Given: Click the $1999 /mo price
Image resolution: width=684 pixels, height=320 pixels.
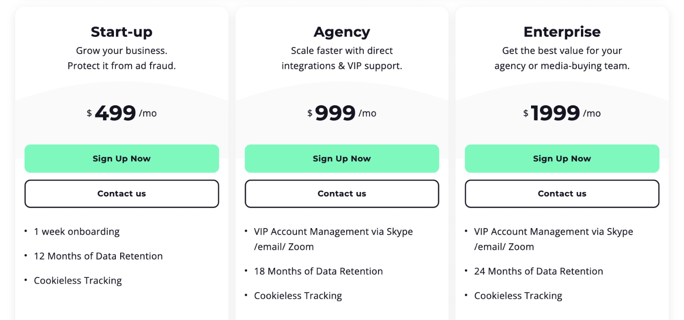Looking at the screenshot, I should (562, 113).
